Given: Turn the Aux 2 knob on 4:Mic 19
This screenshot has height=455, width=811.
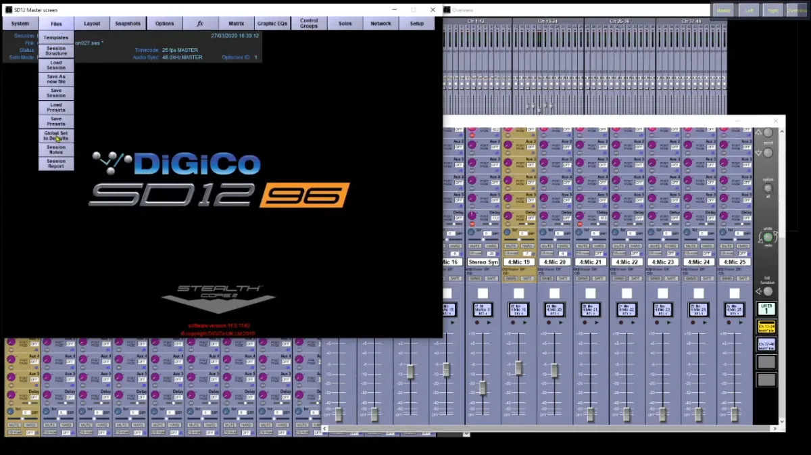Looking at the screenshot, I should click(508, 145).
